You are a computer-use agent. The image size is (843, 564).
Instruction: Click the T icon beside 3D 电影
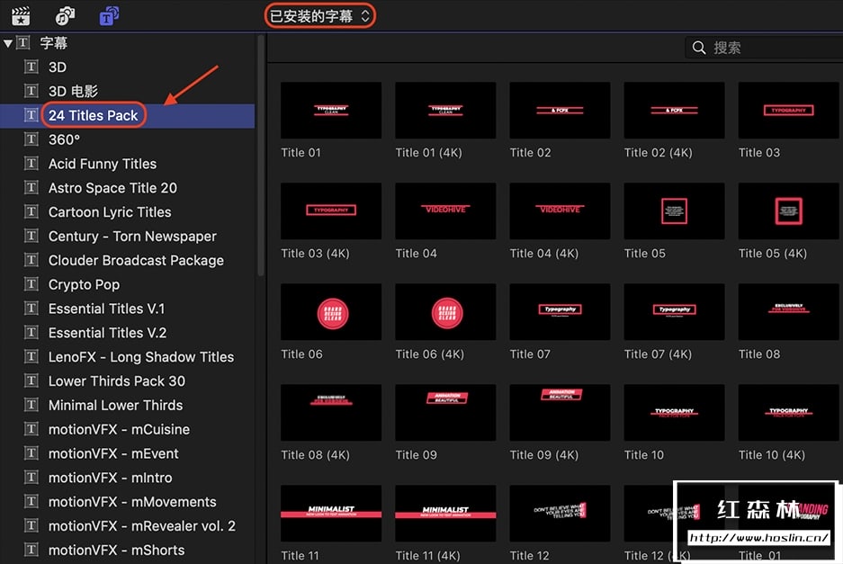31,91
